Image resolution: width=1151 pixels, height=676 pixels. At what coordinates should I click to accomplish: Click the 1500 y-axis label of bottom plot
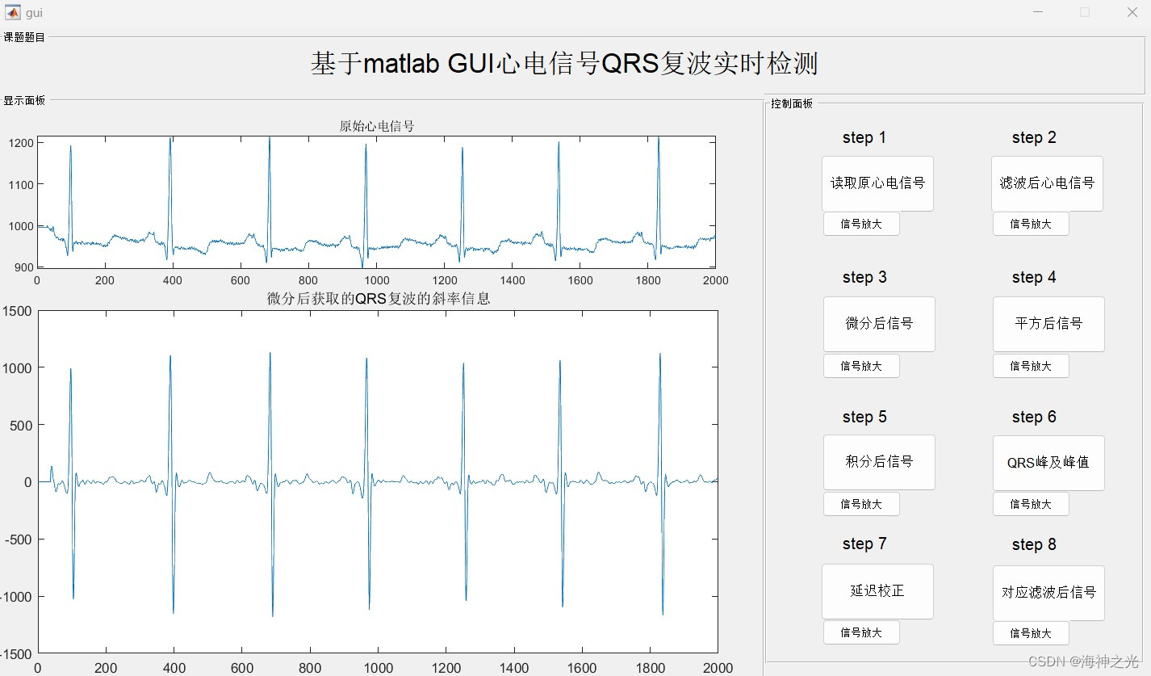(17, 311)
